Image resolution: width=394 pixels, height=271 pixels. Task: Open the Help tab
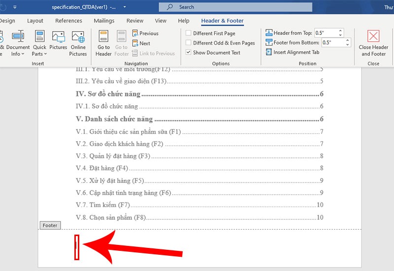tap(183, 21)
